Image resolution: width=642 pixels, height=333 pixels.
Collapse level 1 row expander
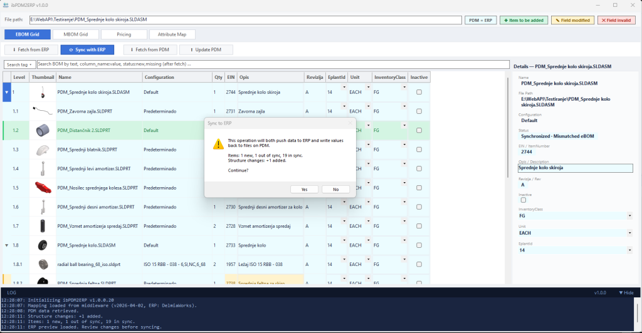click(x=6, y=93)
